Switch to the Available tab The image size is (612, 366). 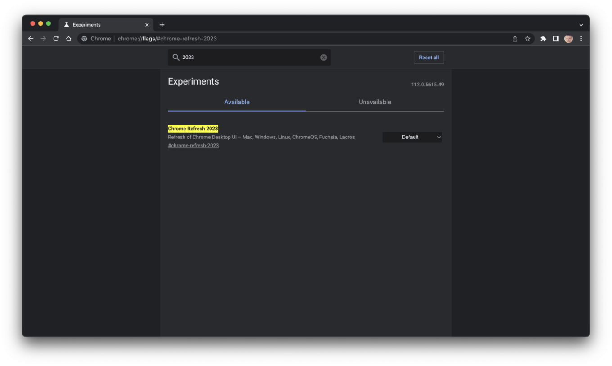237,102
